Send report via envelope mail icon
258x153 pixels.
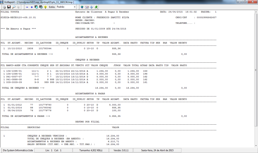coord(87,7)
